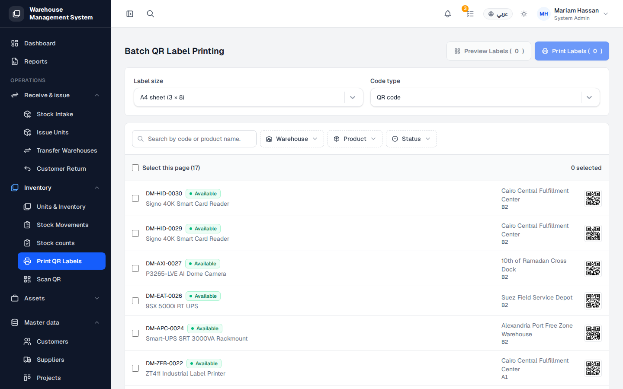
Task: Open the Label size dropdown
Action: point(248,97)
